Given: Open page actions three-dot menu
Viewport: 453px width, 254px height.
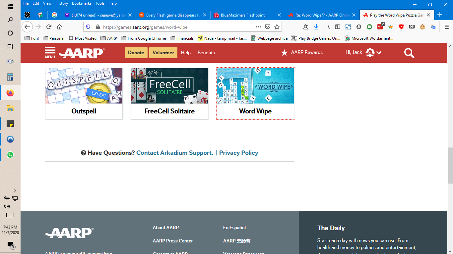Looking at the screenshot, I should click(x=258, y=27).
